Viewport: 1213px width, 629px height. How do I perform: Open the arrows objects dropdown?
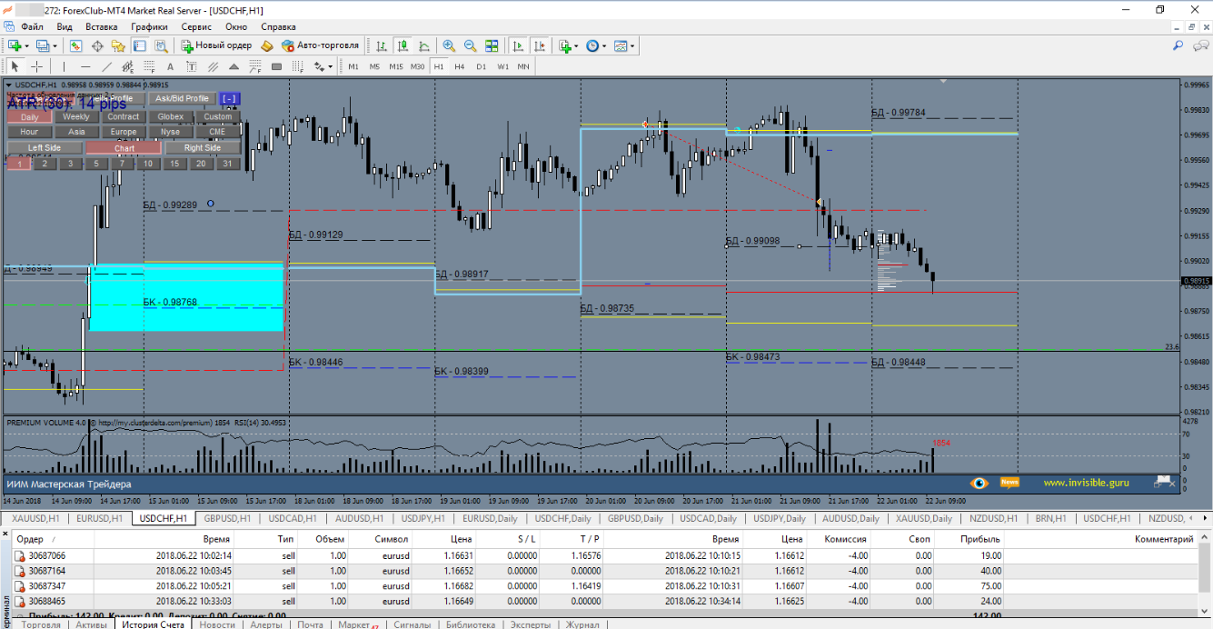(x=330, y=66)
